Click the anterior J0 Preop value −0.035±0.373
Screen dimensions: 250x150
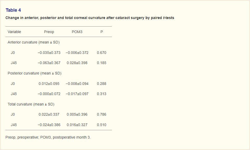pos(49,53)
